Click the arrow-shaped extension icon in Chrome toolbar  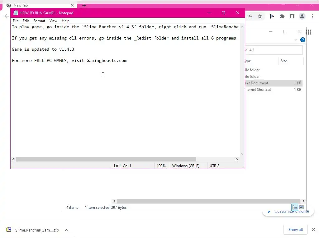pos(272,16)
